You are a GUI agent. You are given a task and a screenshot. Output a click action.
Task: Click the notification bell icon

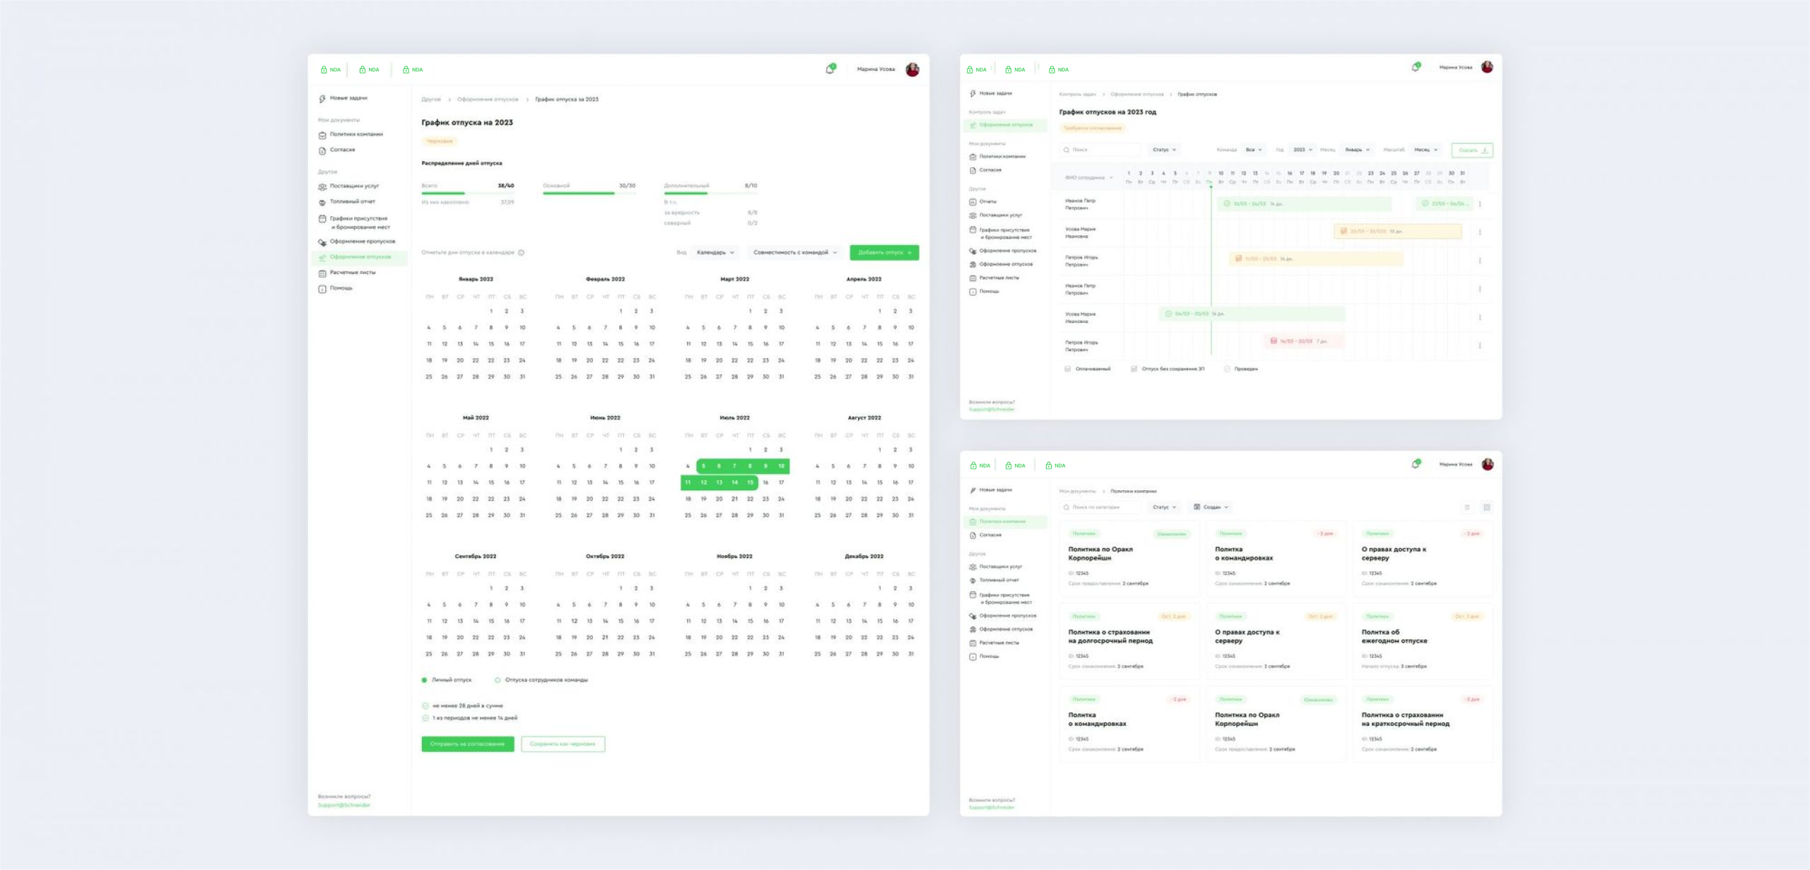tap(829, 69)
